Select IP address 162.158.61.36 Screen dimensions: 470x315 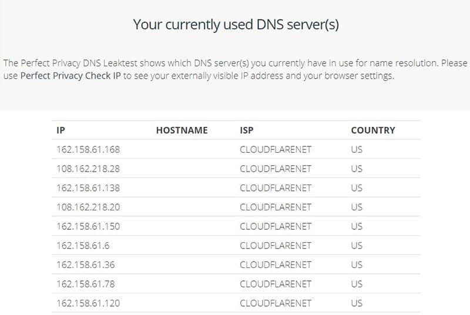(85, 264)
